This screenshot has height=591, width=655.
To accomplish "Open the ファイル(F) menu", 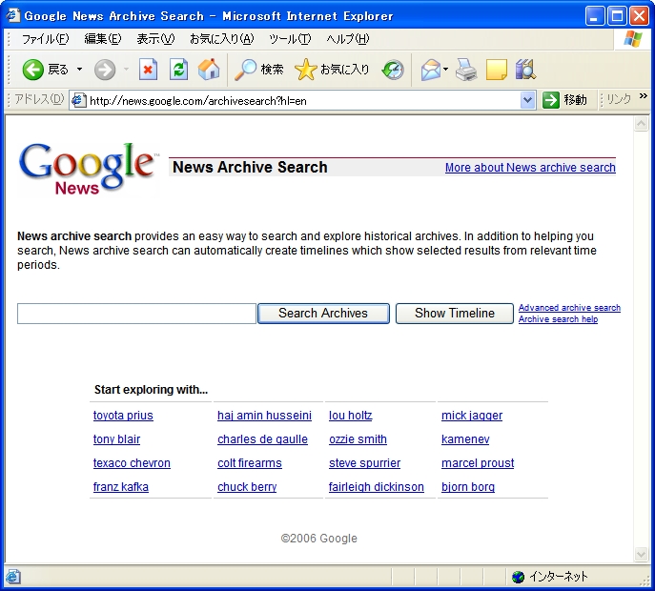I will pyautogui.click(x=46, y=39).
